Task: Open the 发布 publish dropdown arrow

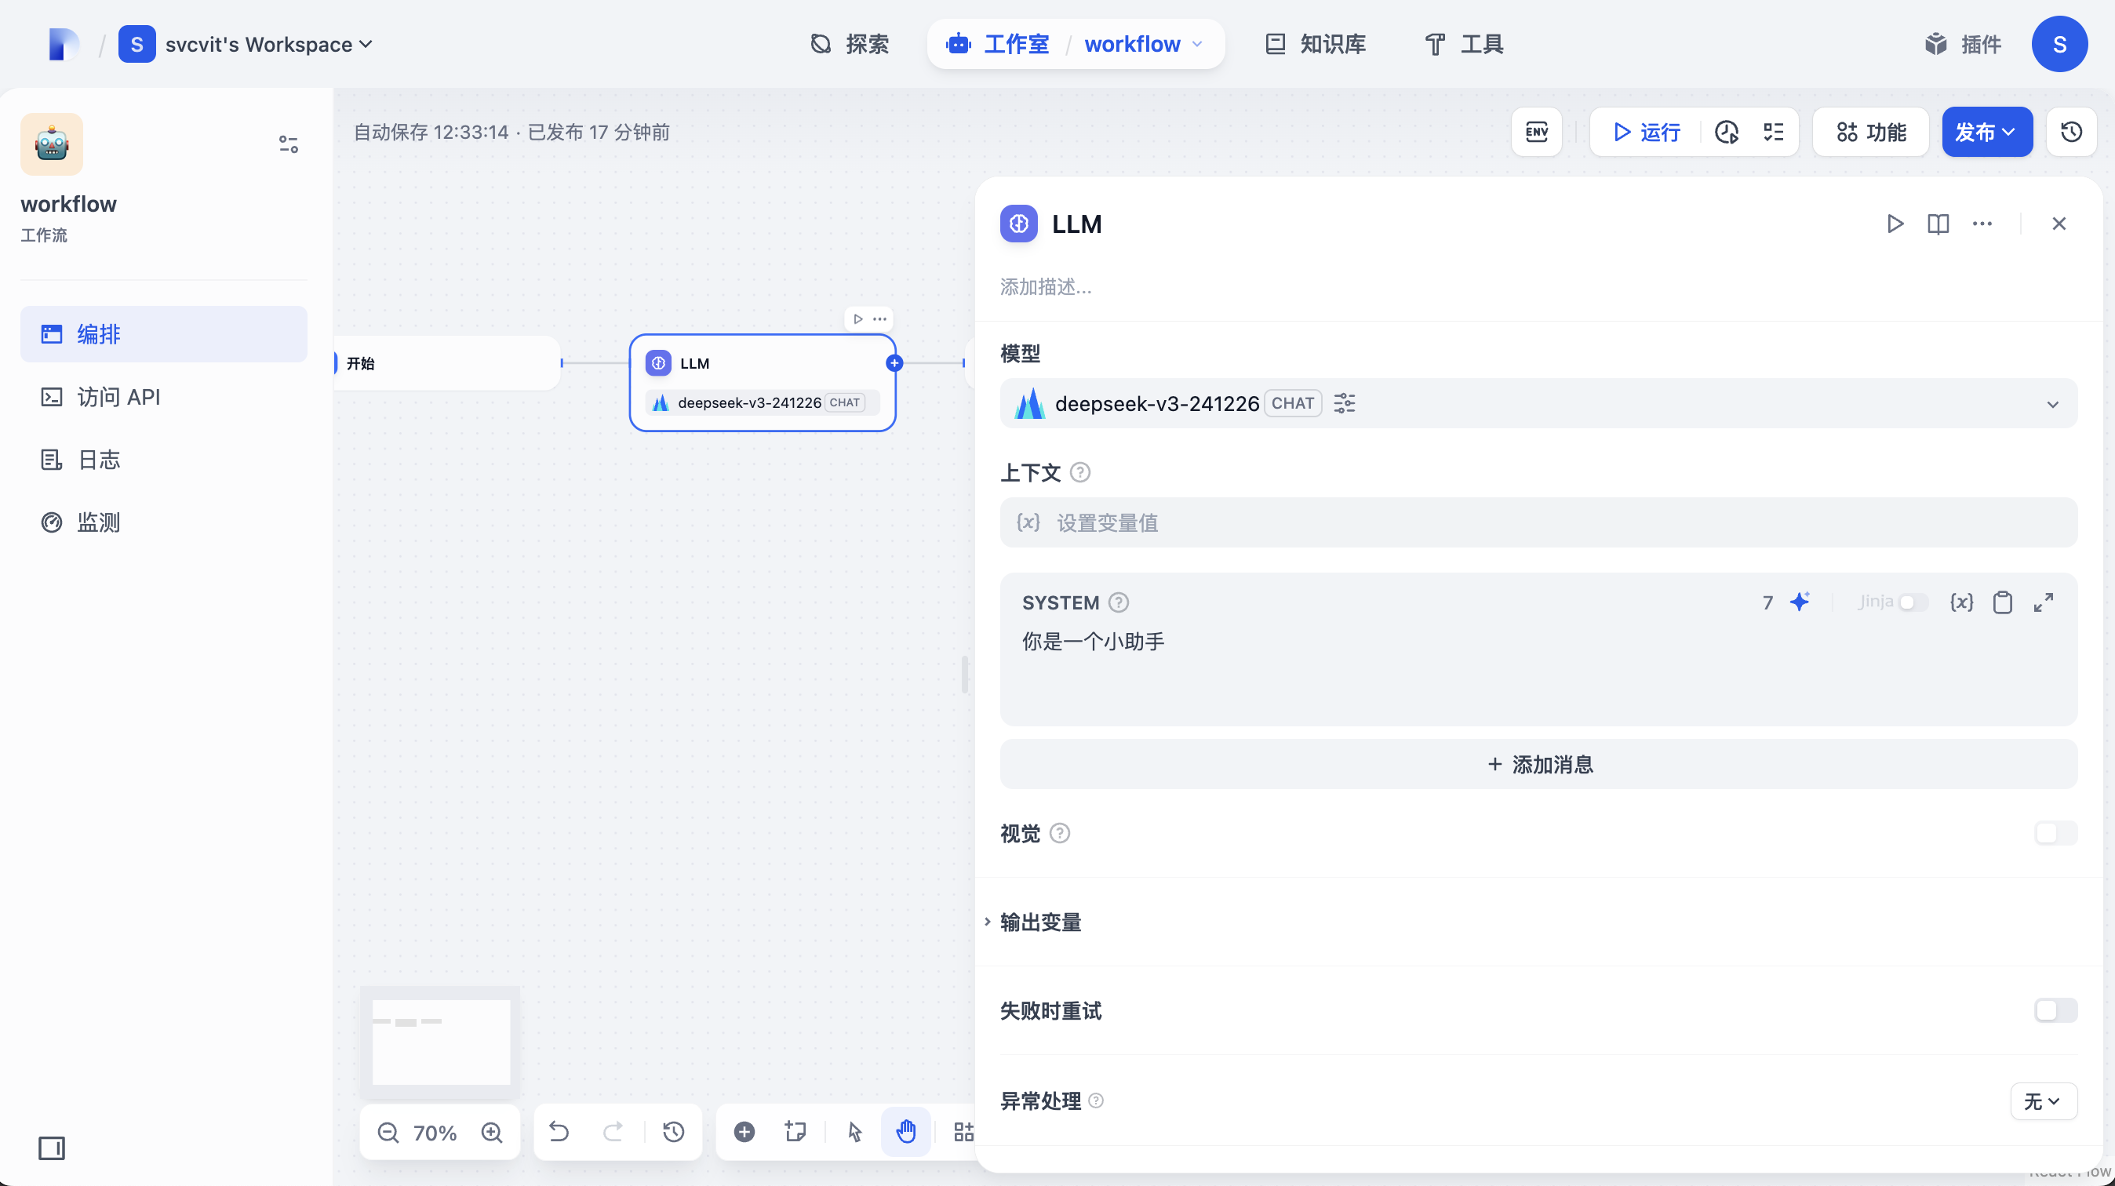Action: tap(2009, 131)
